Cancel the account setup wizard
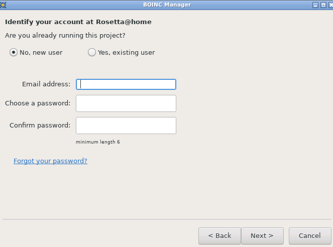The image size is (333, 247). (x=310, y=236)
